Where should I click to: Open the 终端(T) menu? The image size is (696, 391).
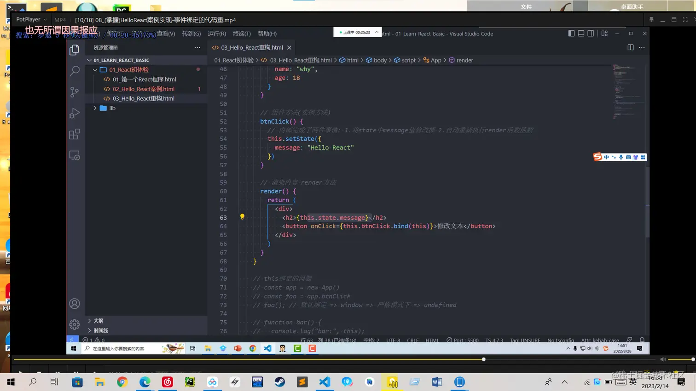tap(242, 34)
